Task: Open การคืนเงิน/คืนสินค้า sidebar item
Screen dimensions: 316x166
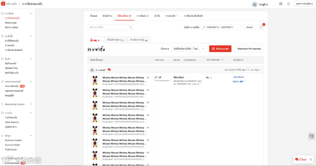Action: tap(14, 50)
